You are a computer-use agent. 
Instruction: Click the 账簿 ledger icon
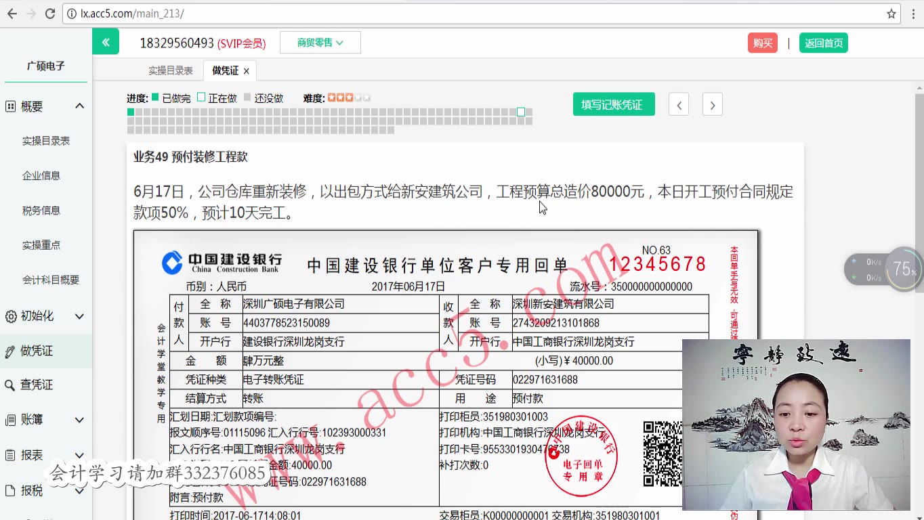click(x=12, y=419)
